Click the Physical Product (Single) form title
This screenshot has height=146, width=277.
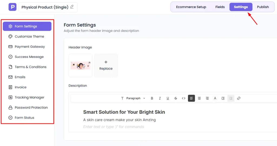45,7
